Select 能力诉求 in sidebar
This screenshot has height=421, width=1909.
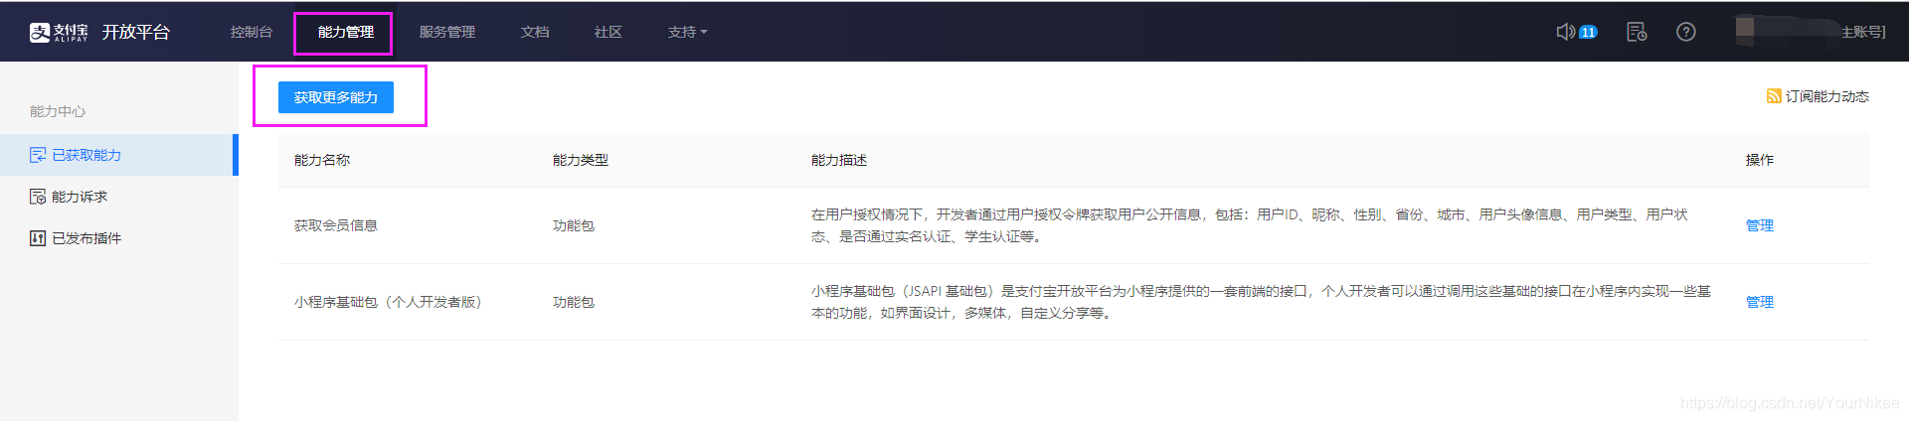pos(117,197)
